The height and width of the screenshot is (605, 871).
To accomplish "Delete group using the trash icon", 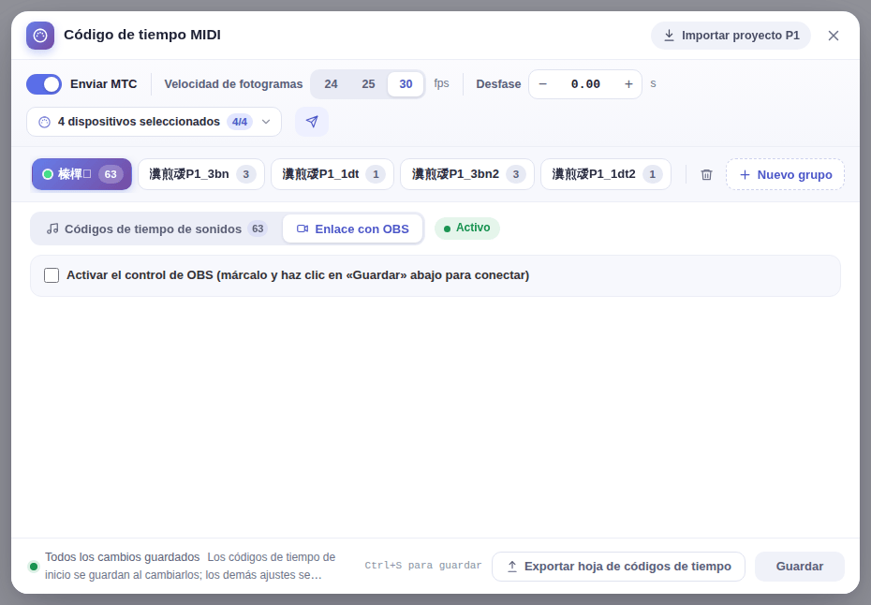I will [x=706, y=174].
